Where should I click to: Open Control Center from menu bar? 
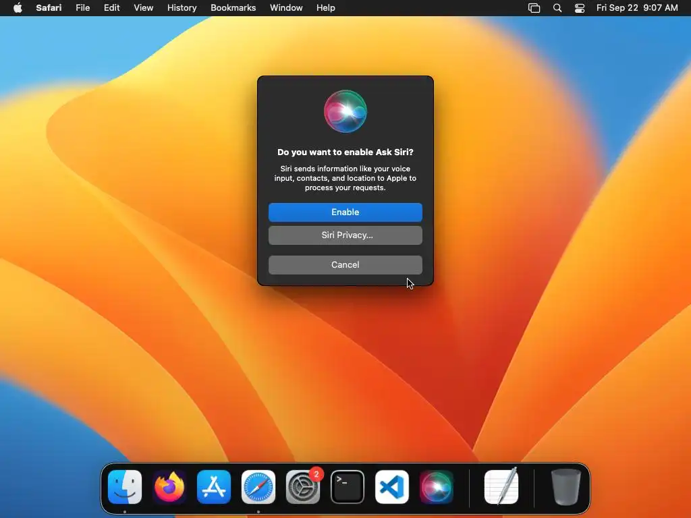pos(580,8)
